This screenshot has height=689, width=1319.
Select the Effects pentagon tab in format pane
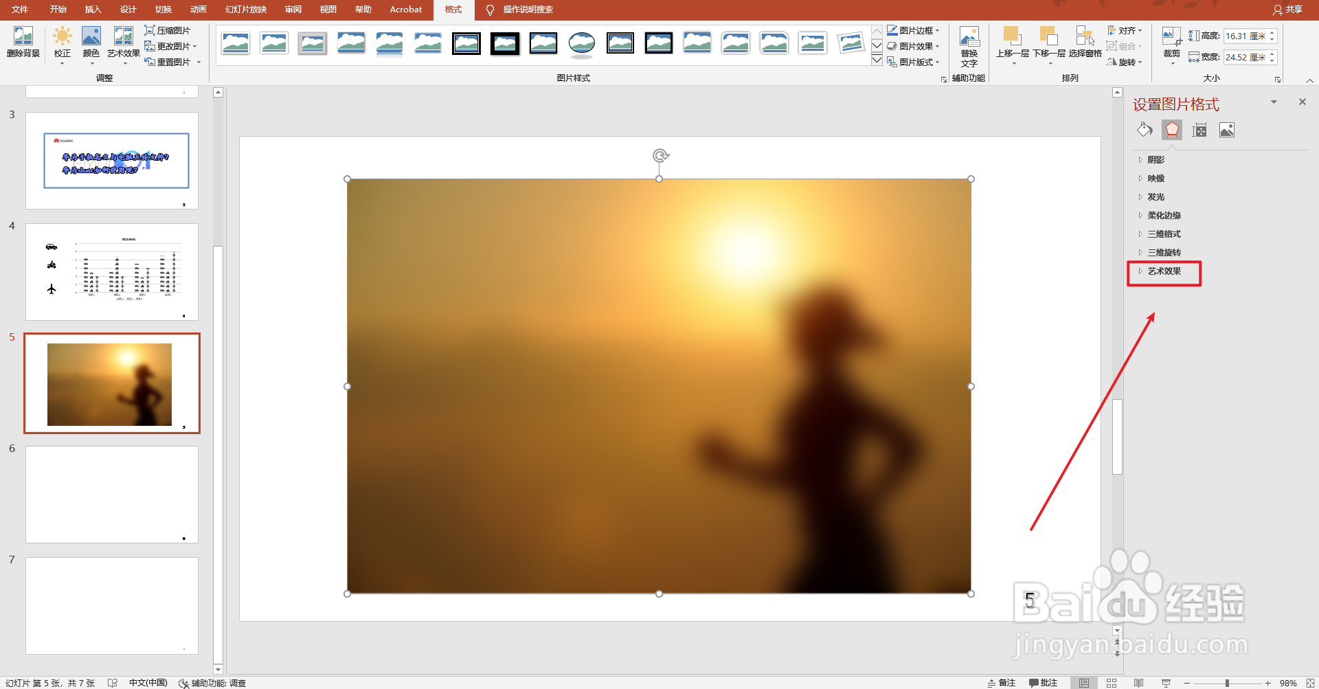1172,130
